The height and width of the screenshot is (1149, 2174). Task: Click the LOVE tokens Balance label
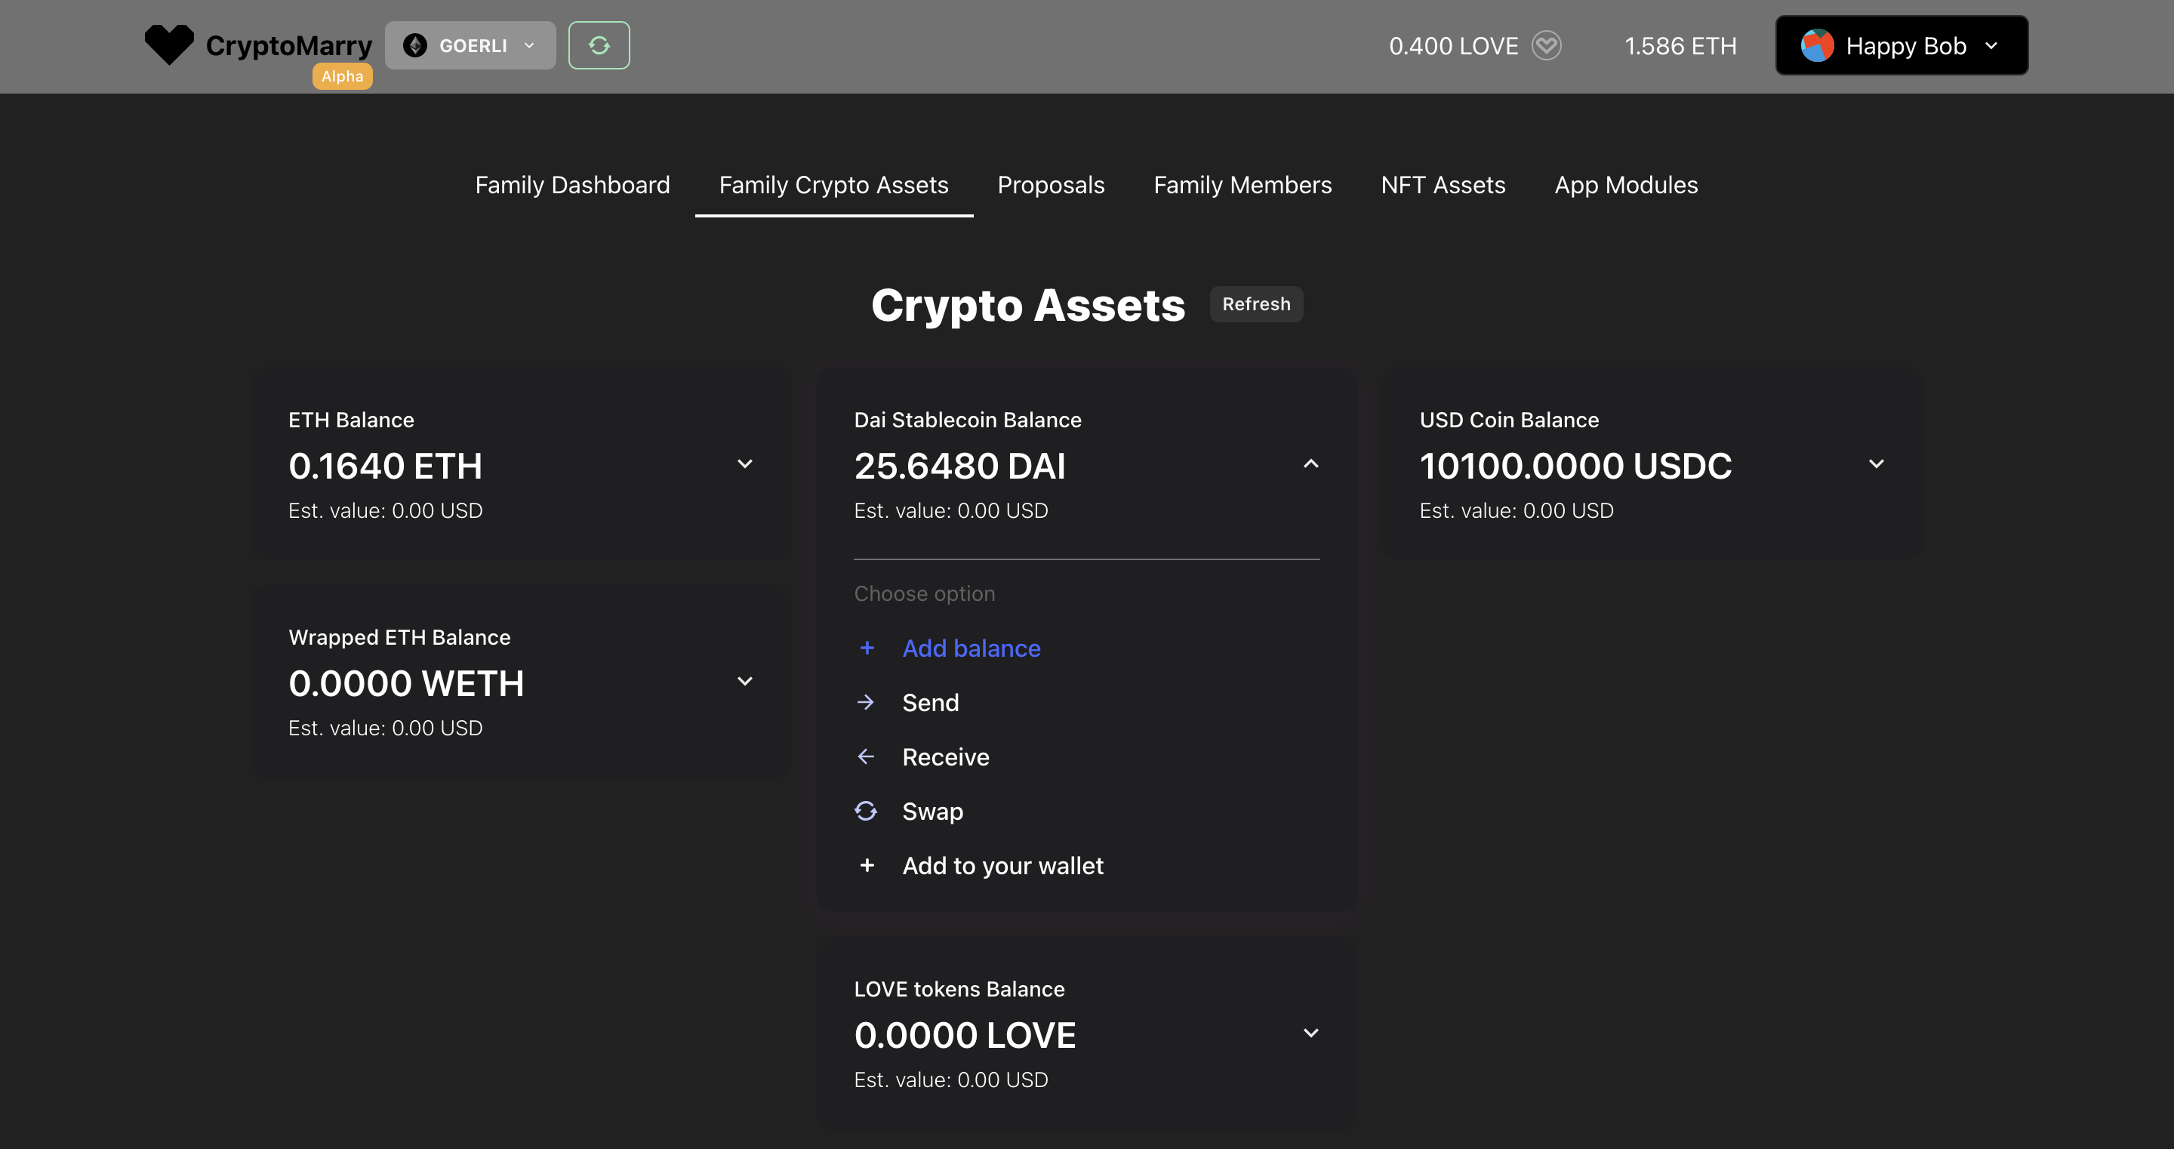click(x=959, y=990)
